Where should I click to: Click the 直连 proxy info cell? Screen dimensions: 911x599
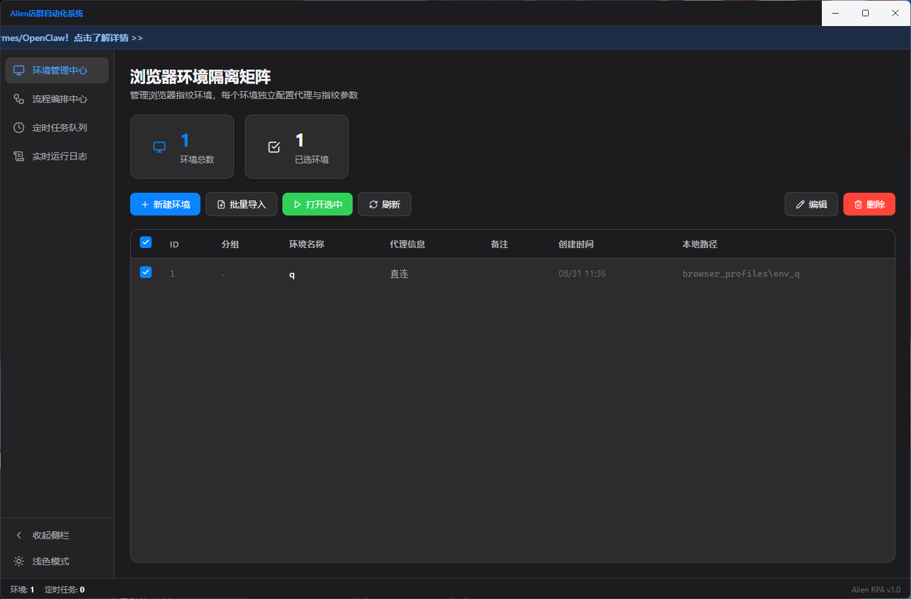(399, 274)
